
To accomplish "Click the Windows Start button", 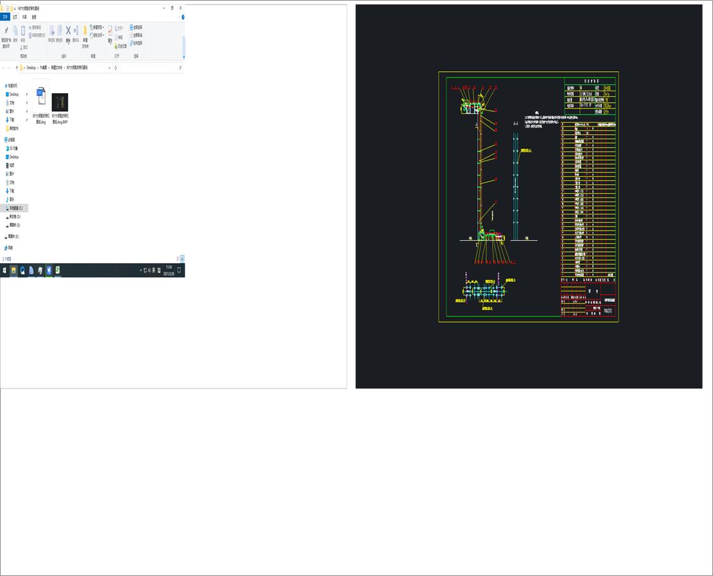I will tap(4, 270).
